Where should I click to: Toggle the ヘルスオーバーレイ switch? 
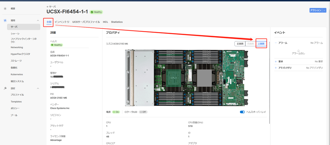242,112
